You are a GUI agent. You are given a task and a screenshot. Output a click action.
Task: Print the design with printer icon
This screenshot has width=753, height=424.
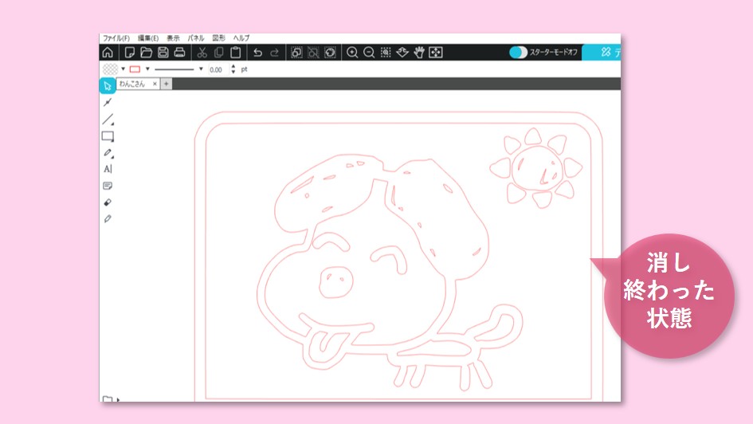pos(179,53)
